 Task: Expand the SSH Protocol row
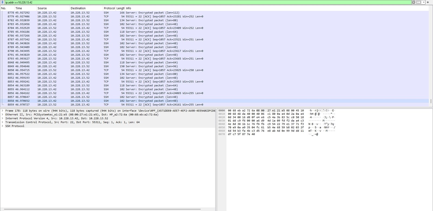(2, 126)
